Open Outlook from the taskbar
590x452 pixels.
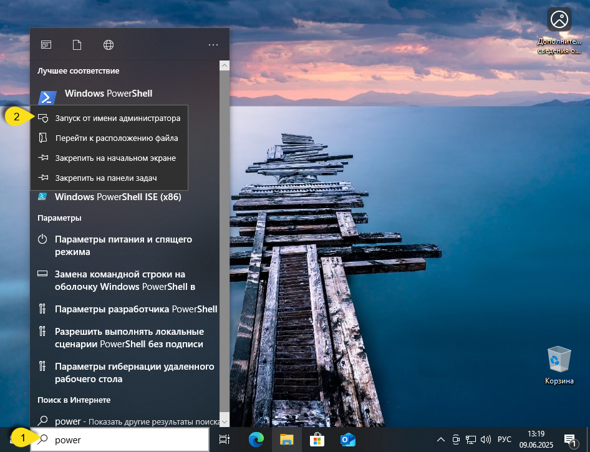tap(347, 439)
